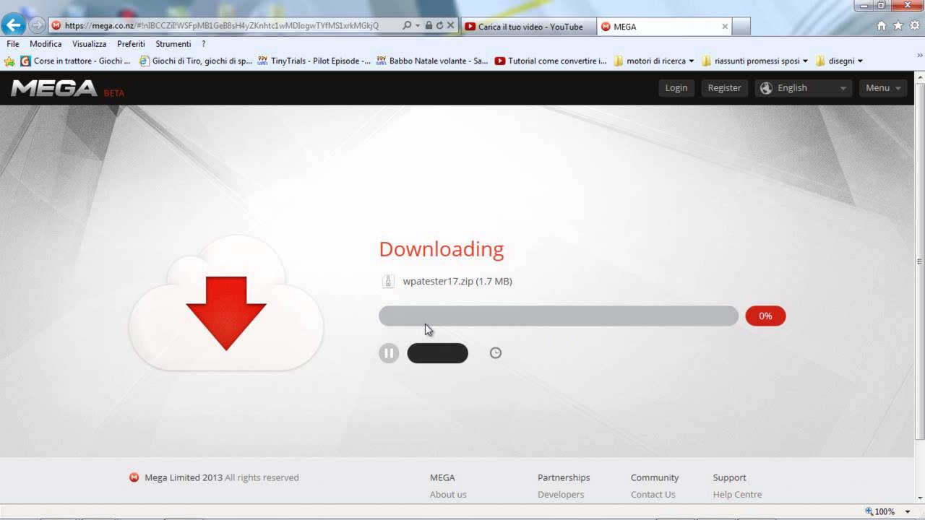Open the English language dropdown
Screen dimensions: 925x520
coord(804,87)
